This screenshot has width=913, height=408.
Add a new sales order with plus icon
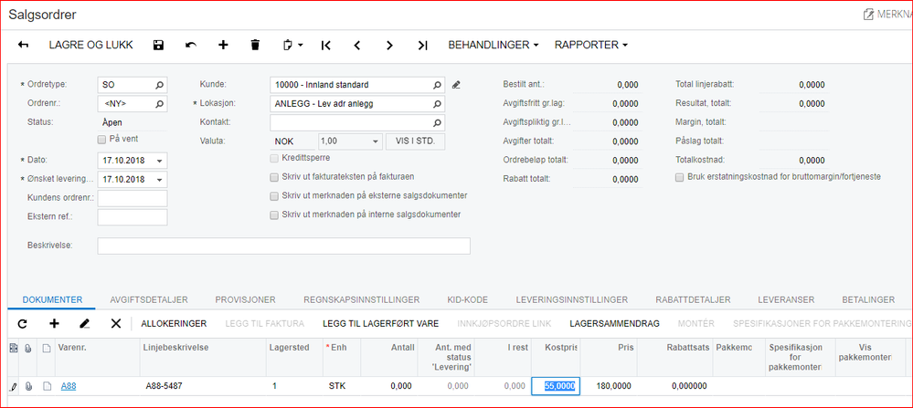pos(223,46)
